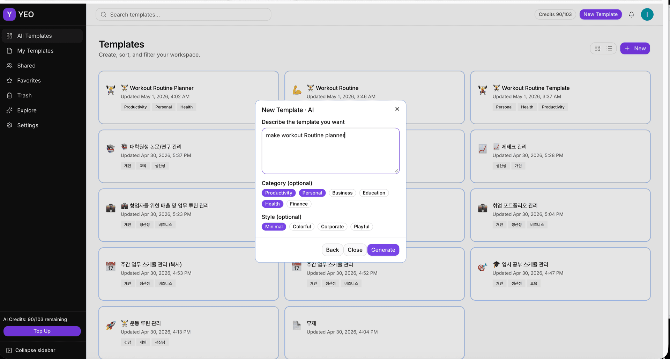Click the Generate button
The height and width of the screenshot is (359, 670).
pos(383,250)
